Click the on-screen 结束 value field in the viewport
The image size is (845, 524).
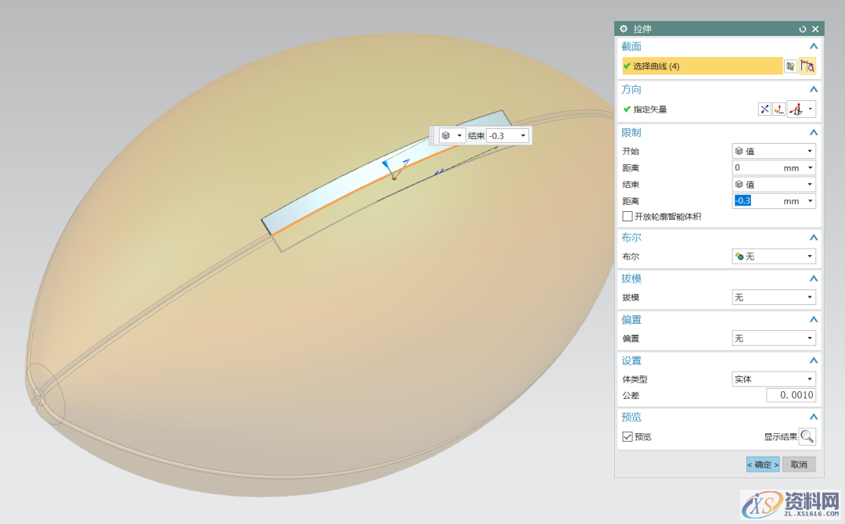(502, 135)
